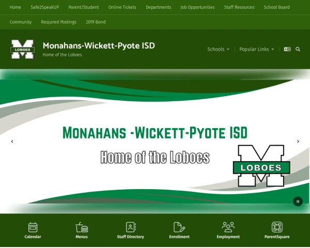The height and width of the screenshot is (248, 310).
Task: Open Required Postings menu item
Action: (x=59, y=22)
